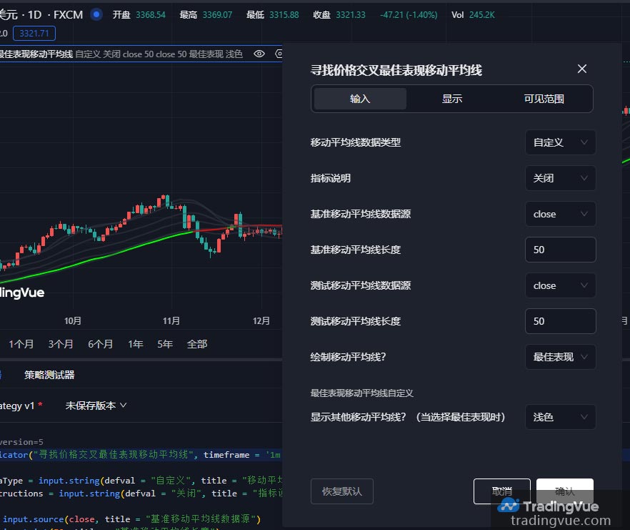Open 测试移动平均线数据源 close dropdown

560,285
